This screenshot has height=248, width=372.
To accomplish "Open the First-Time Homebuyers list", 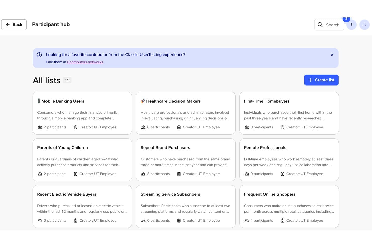I will 289,113.
